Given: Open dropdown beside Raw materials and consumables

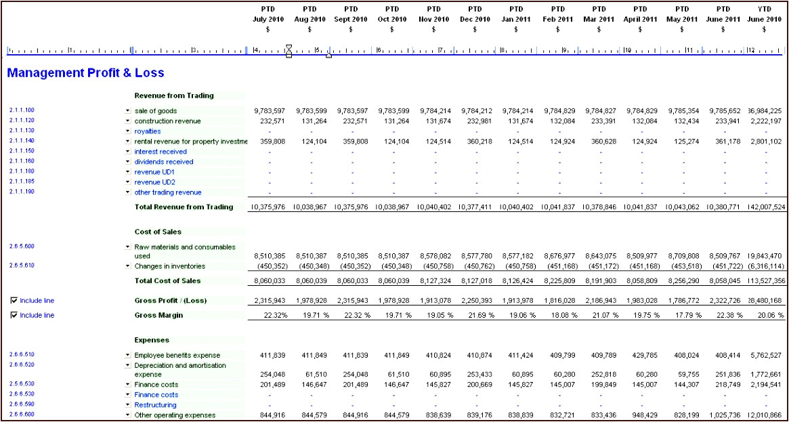Looking at the screenshot, I should (x=128, y=247).
